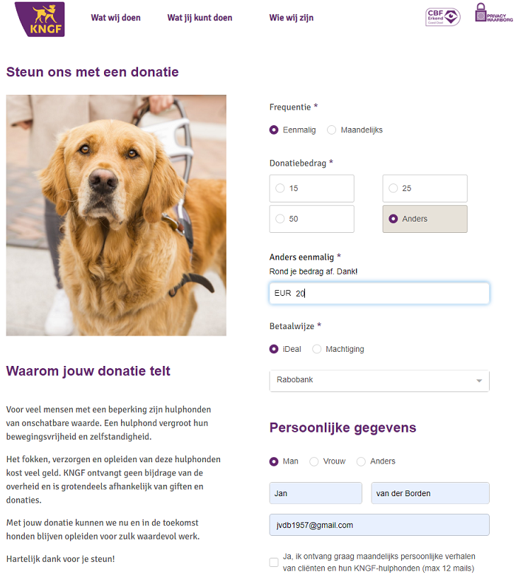Click the email address field
518x579 pixels.
[x=379, y=524]
